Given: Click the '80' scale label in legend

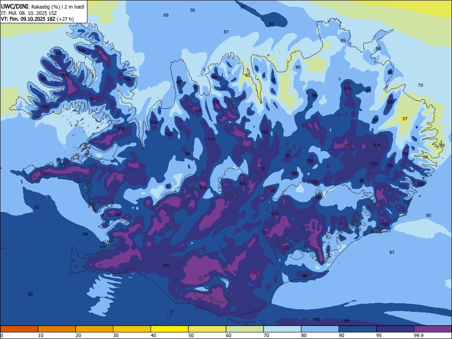Looking at the screenshot, I should click(304, 335).
